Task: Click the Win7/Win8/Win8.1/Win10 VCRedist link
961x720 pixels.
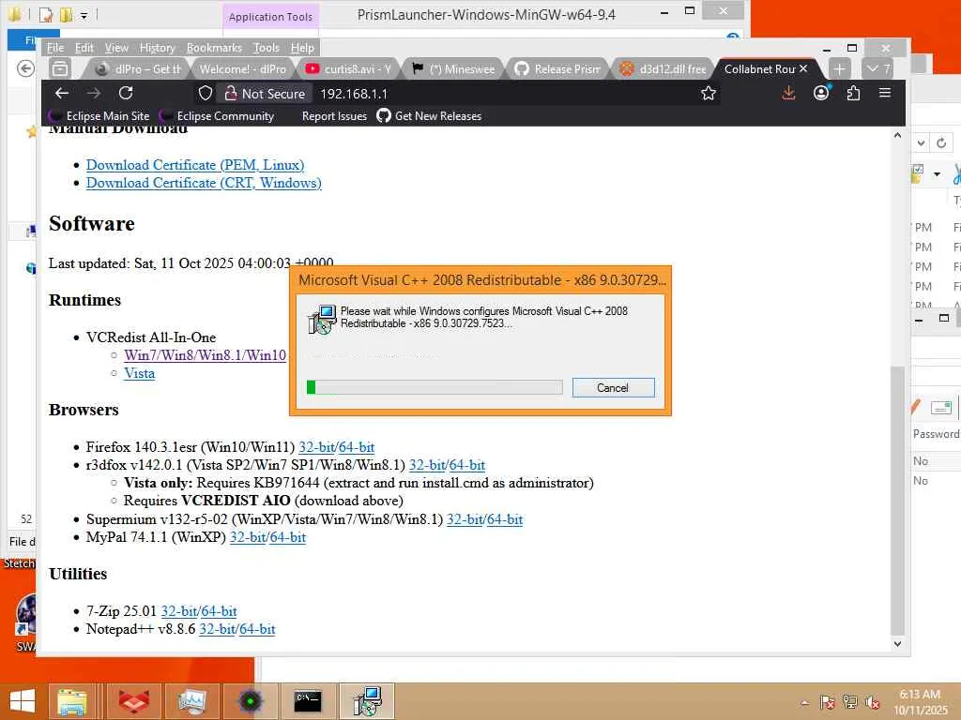Action: 205,355
